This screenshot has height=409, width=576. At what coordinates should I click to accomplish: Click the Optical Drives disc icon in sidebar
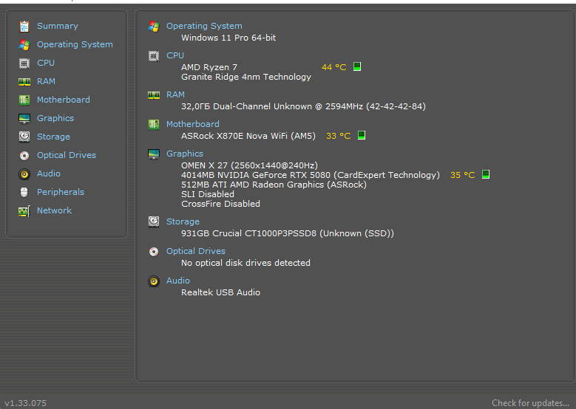point(24,155)
